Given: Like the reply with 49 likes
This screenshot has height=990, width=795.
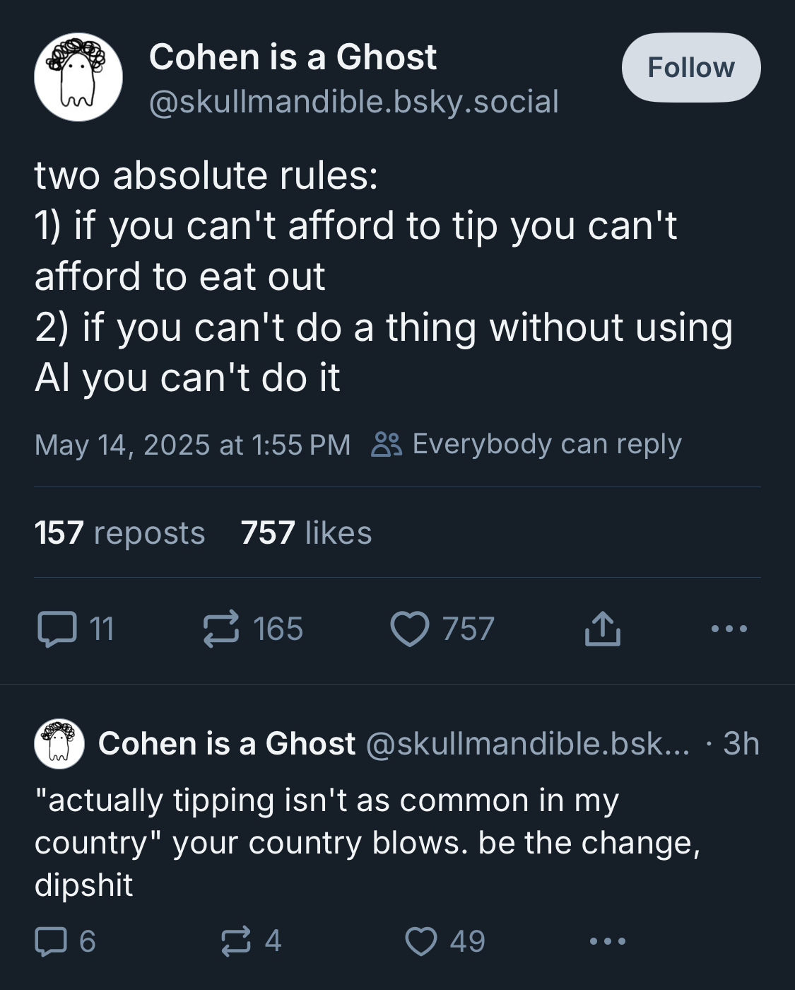Looking at the screenshot, I should pos(421,941).
